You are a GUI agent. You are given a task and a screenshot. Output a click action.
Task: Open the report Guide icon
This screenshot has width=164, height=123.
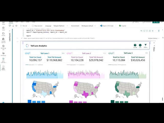point(135,46)
